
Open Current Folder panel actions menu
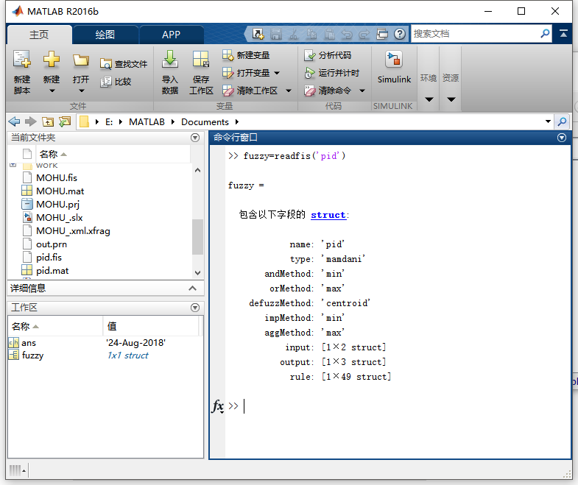click(x=195, y=138)
